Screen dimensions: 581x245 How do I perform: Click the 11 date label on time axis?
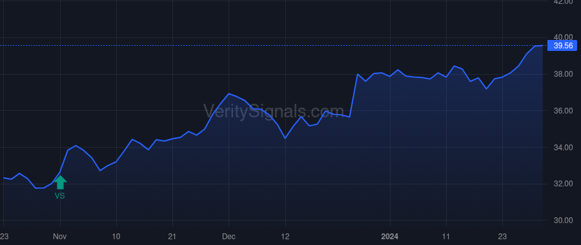coord(446,236)
